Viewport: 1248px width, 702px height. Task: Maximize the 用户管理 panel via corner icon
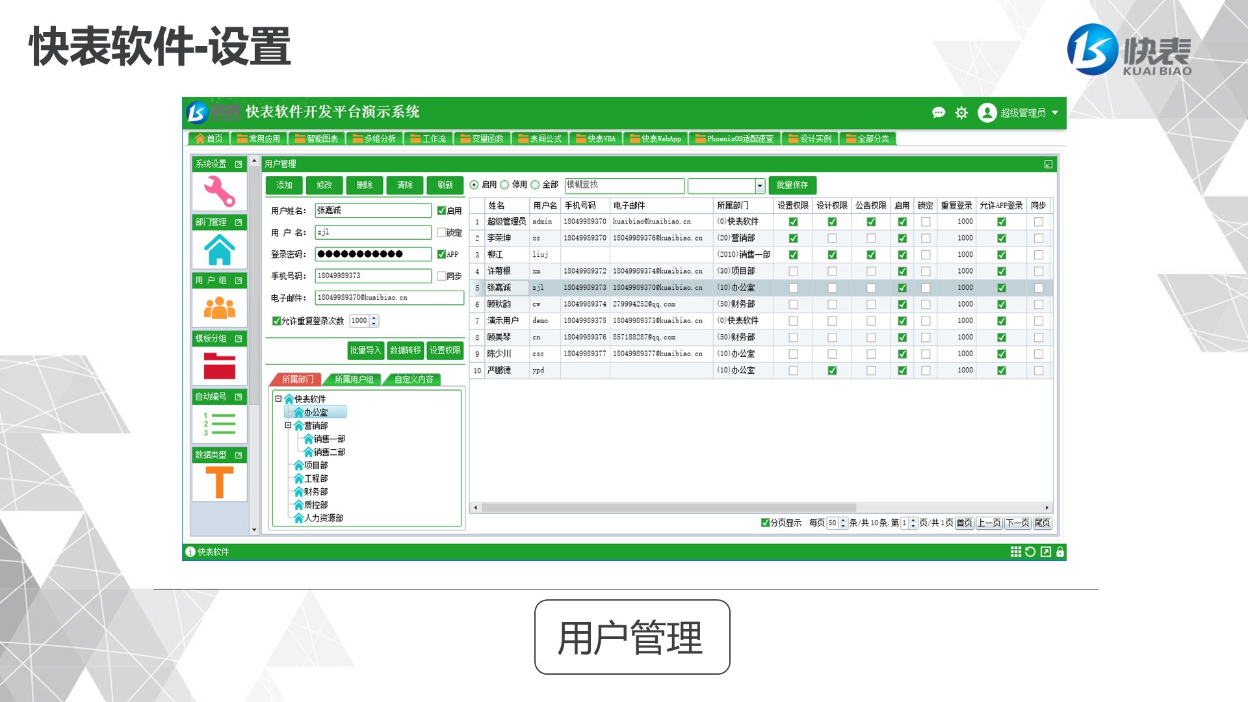[x=1048, y=164]
